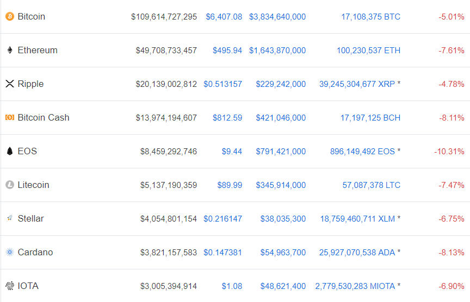The height and width of the screenshot is (302, 470).
Task: Open the EOS coin name link
Action: [x=27, y=151]
